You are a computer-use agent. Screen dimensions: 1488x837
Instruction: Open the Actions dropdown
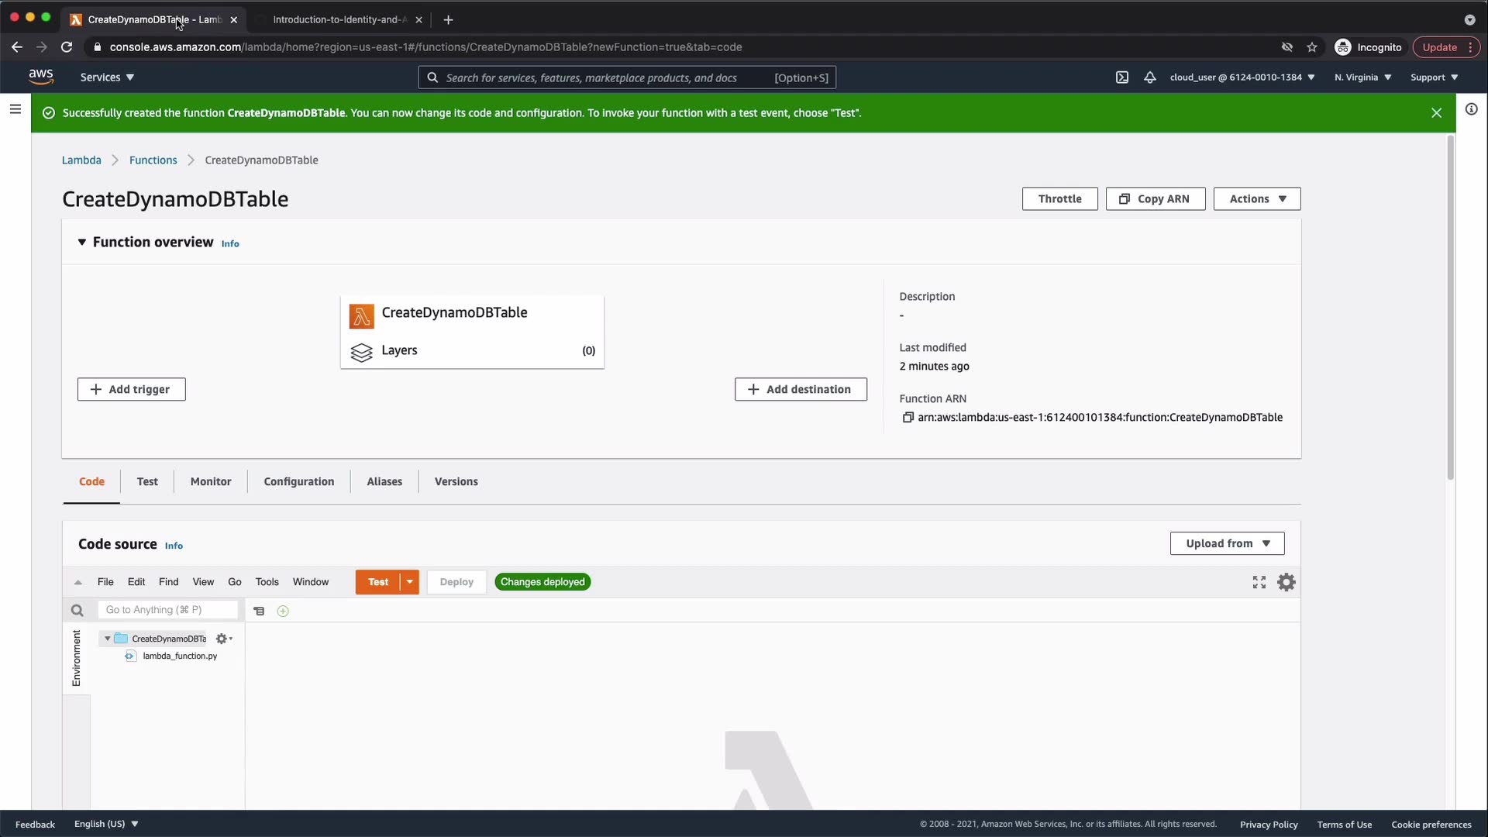click(x=1256, y=199)
